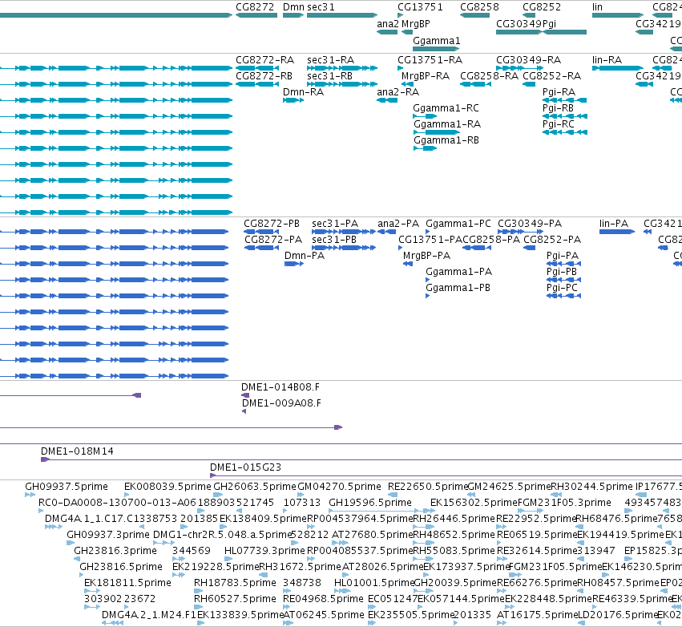Viewport: 682px width, 627px height.
Task: Select protein Pgi-PB
Action: click(562, 272)
